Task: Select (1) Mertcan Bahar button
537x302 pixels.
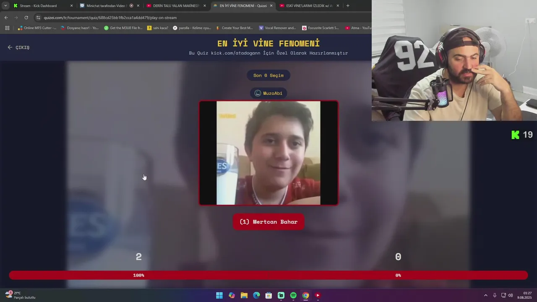Action: pos(268,222)
